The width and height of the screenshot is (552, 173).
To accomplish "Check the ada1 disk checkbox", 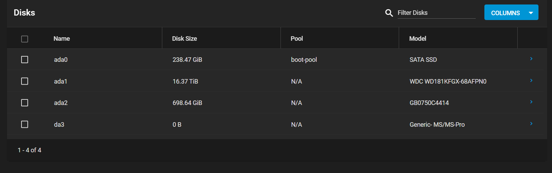I will pyautogui.click(x=25, y=81).
